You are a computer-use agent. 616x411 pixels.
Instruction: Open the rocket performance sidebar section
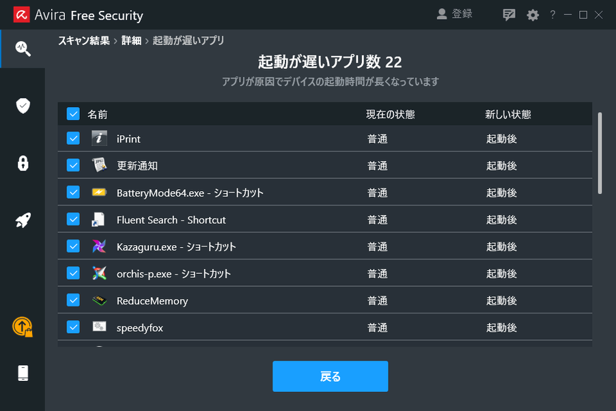point(23,220)
